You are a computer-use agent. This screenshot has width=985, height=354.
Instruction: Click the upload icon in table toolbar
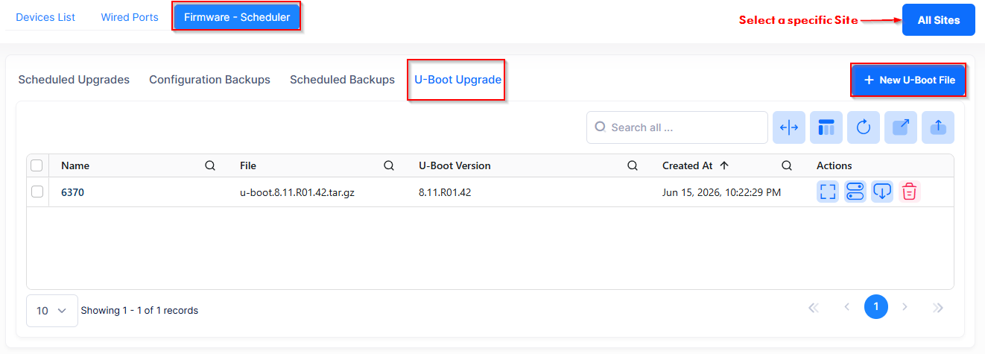pos(938,127)
